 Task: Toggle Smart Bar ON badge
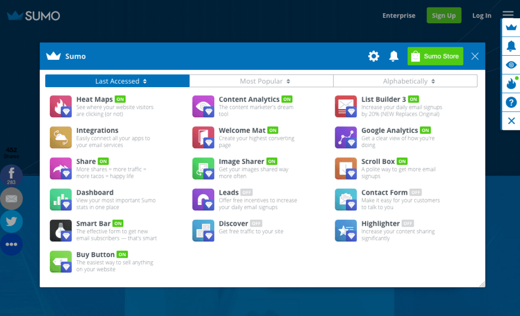pos(118,223)
